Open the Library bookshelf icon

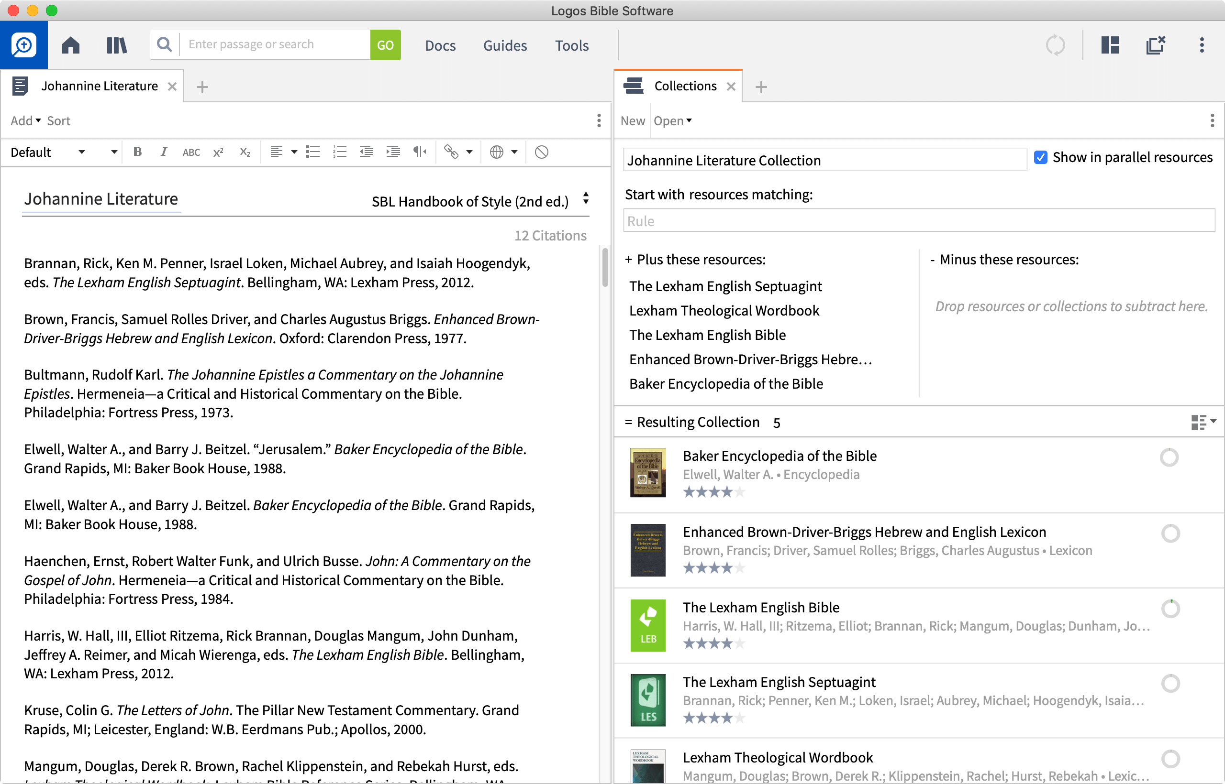tap(117, 45)
